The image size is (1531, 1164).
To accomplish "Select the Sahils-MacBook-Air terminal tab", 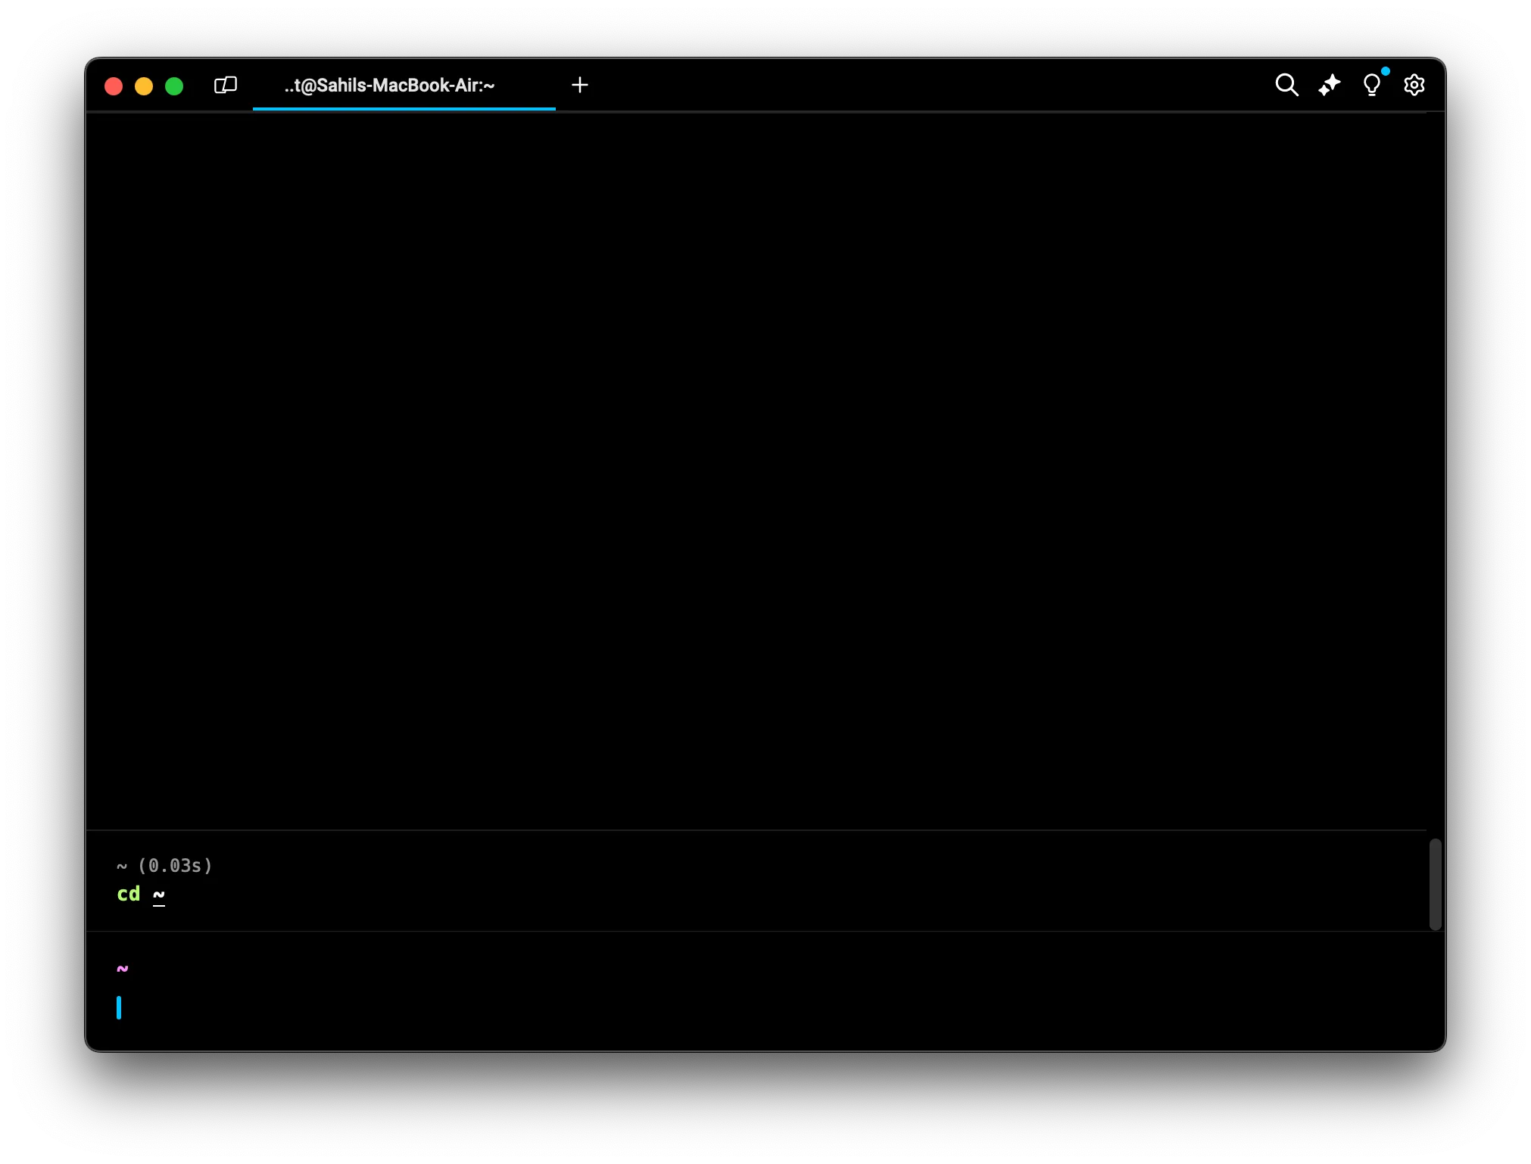I will tap(389, 86).
